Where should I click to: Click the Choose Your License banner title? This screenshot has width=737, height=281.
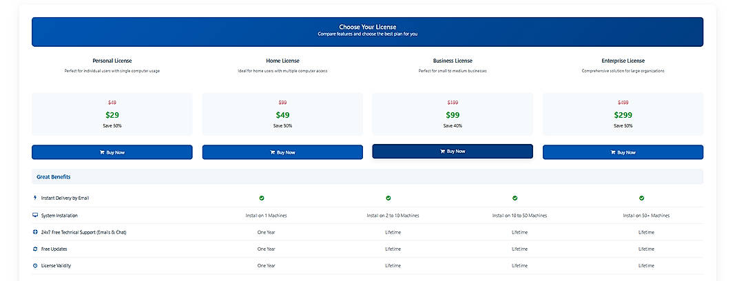[368, 28]
